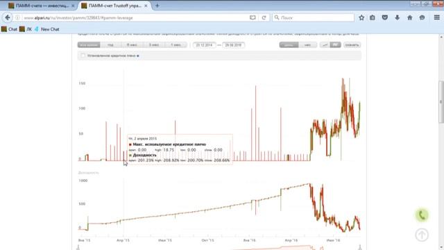Image resolution: width=444 pixels, height=250 pixels.
Task: Open the downloads arrow icon
Action: [398, 17]
